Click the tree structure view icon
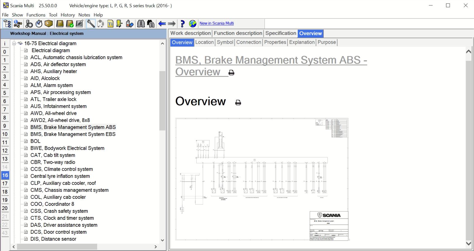 [7, 24]
